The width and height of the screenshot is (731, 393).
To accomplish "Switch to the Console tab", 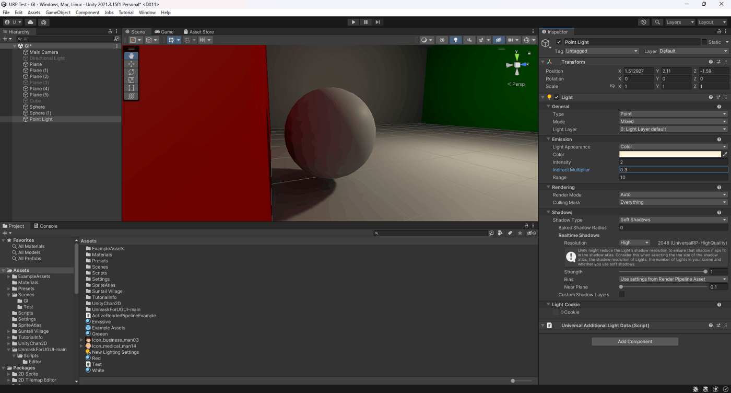I will point(45,226).
